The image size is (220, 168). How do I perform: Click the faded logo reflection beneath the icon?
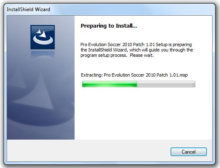(x=42, y=54)
